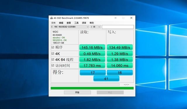The width and height of the screenshot is (187, 109).
Task: Open the 编辑 menu
Action: (61, 23)
